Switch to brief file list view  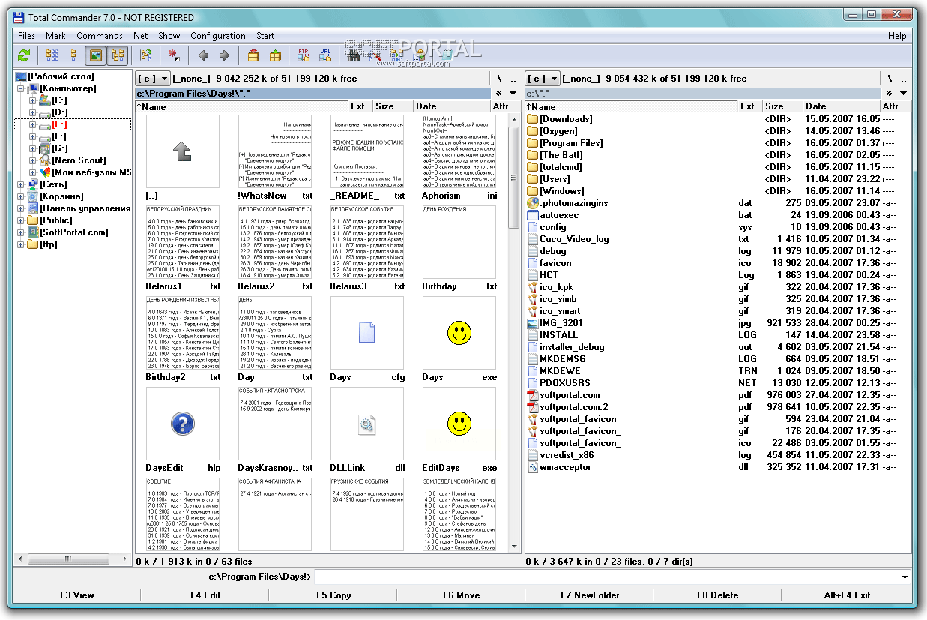pos(52,55)
